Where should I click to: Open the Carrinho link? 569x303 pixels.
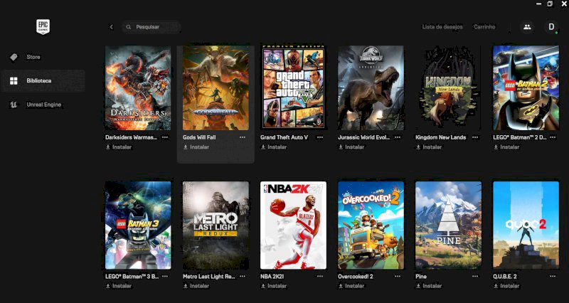pyautogui.click(x=484, y=27)
